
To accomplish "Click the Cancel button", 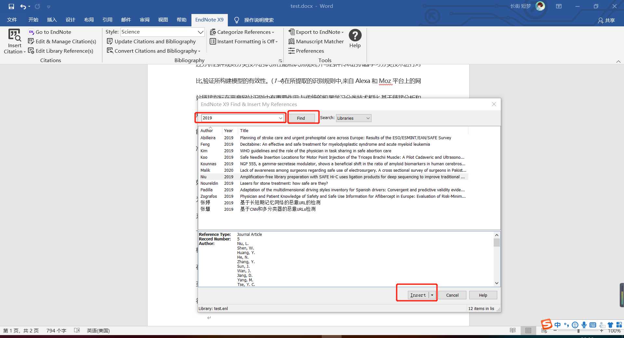I will pyautogui.click(x=452, y=295).
